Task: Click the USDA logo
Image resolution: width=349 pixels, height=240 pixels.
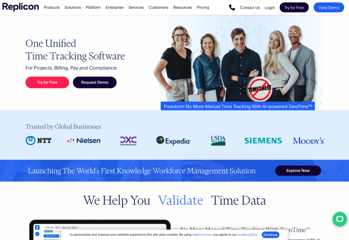Action: [218, 140]
